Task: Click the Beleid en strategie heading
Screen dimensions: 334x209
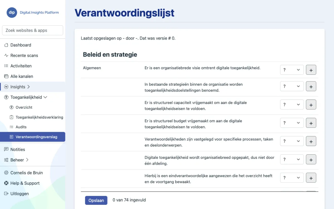Action: pos(110,55)
